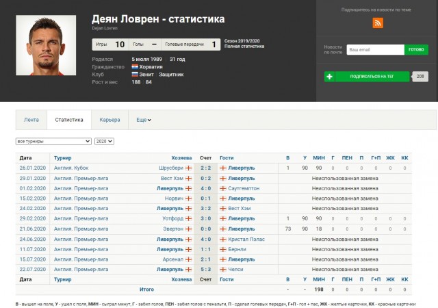Click Кристал Пэлас guest team link
Screen dimensions: 438x308
[x=246, y=240]
